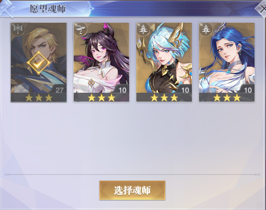Screen dimensions: 266x210
Task: Close the 愿望魂师 dialog
Action: point(262,9)
